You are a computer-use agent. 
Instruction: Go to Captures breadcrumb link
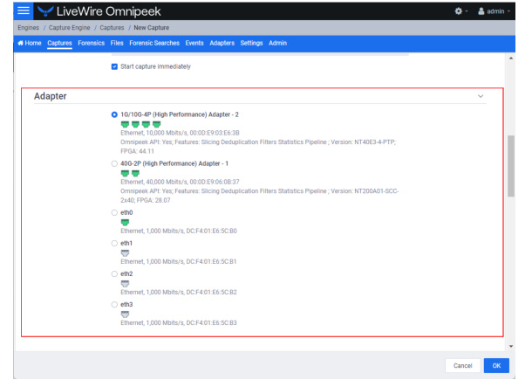point(112,28)
